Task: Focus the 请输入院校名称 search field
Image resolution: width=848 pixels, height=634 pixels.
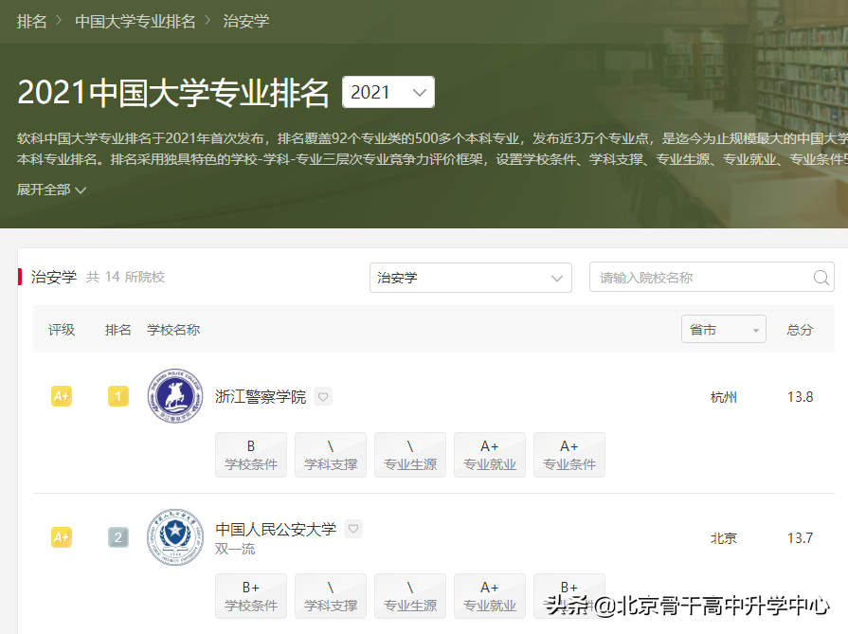Action: [712, 277]
